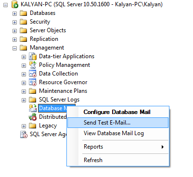Select the Resource Governor label
This screenshot has width=193, height=177.
pos(63,82)
